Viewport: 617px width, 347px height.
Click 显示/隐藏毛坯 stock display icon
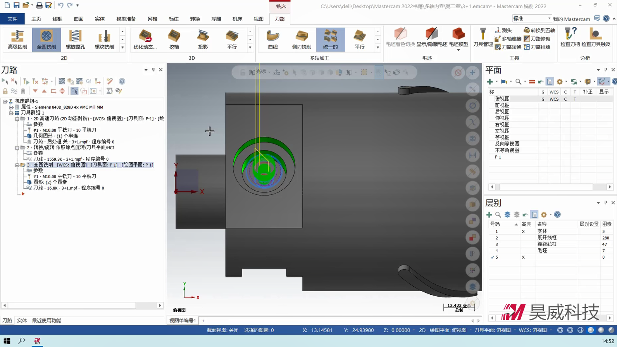pos(432,38)
